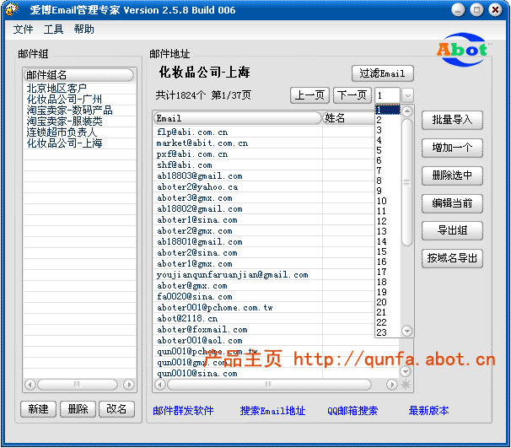This screenshot has width=511, height=448.
Task: Open the QQ邮箱搜索 link
Action: coord(352,411)
